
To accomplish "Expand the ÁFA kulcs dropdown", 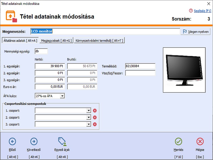I will click(62, 96).
